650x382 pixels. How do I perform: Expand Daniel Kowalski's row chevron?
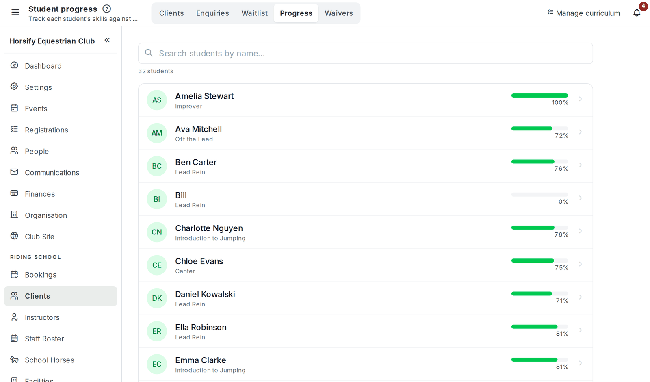pos(581,297)
